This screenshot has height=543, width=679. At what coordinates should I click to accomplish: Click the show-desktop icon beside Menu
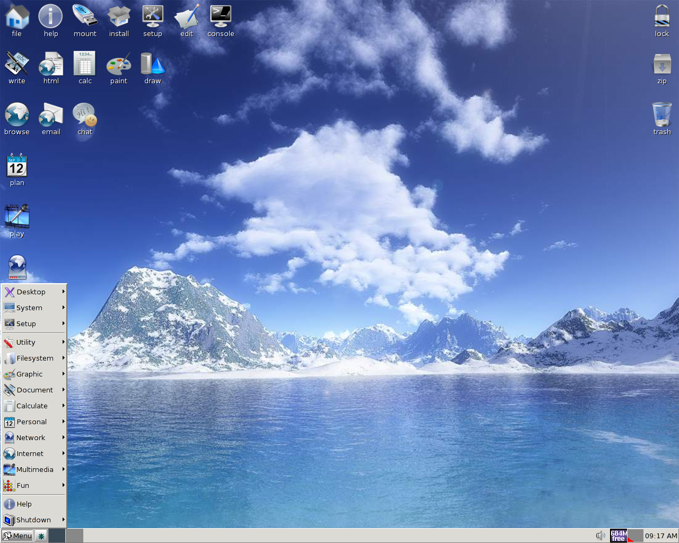(41, 536)
